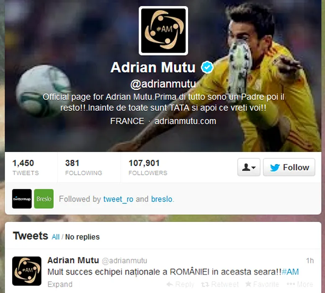The image size is (325, 293).
Task: Visit tweet_ro profile link
Action: 118,199
